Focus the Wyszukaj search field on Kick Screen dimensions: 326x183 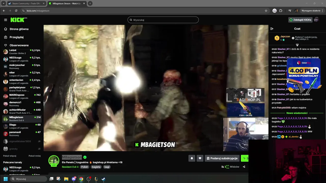point(163,20)
